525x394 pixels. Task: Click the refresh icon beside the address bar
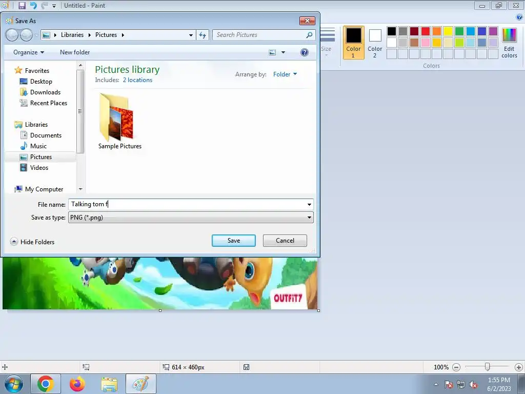(203, 35)
